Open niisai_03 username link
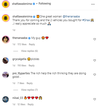Viewport: 98px width, 106px height. (18, 98)
